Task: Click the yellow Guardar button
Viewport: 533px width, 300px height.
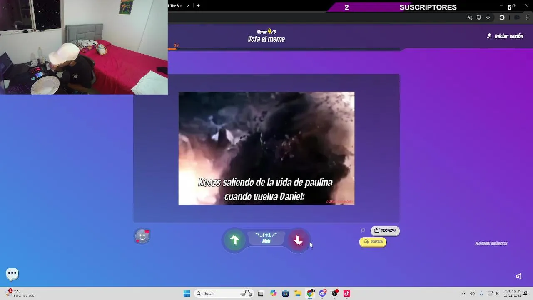Action: [x=373, y=242]
